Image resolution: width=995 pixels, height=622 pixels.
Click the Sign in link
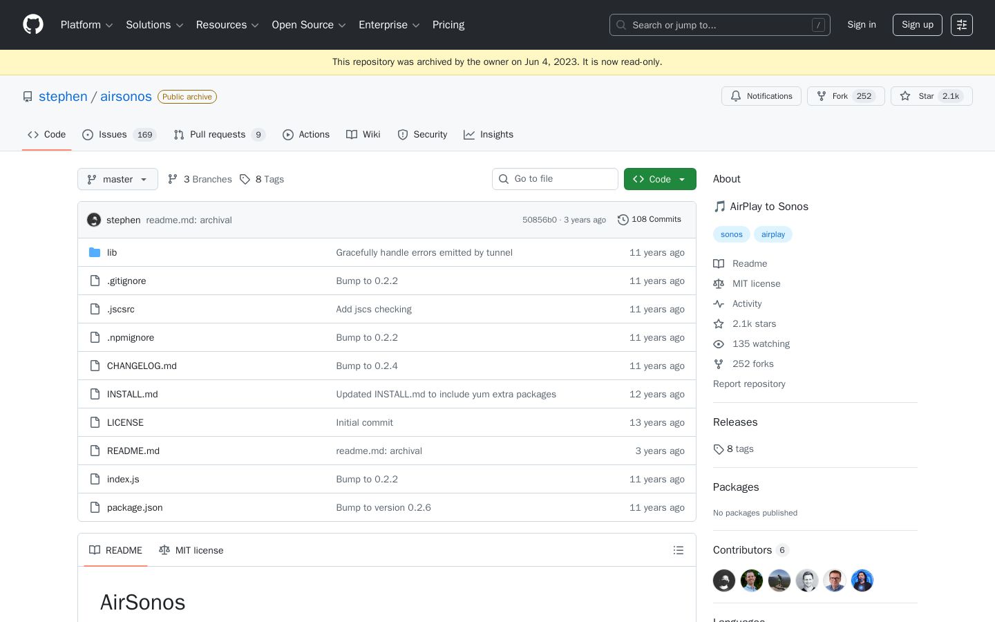pyautogui.click(x=862, y=25)
